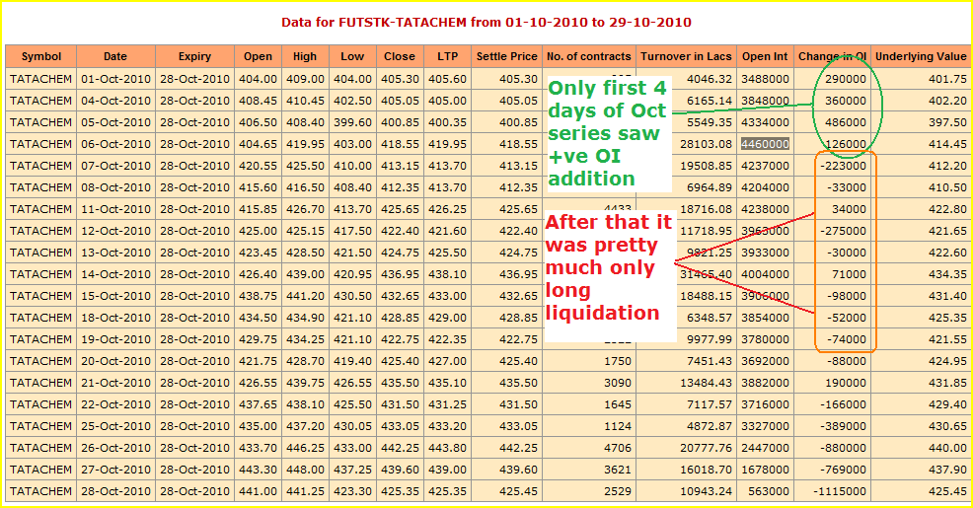Viewport: 973px width, 508px height.
Task: Click high price 448.00
Action: 305,470
